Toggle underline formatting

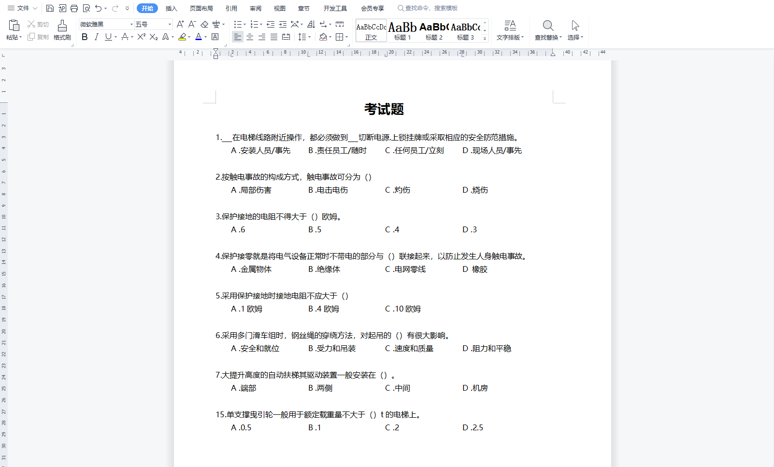click(x=108, y=37)
